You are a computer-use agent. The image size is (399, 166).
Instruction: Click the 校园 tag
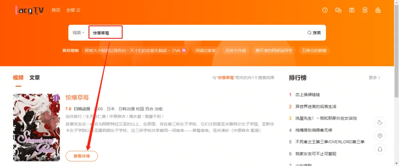[x=140, y=109]
